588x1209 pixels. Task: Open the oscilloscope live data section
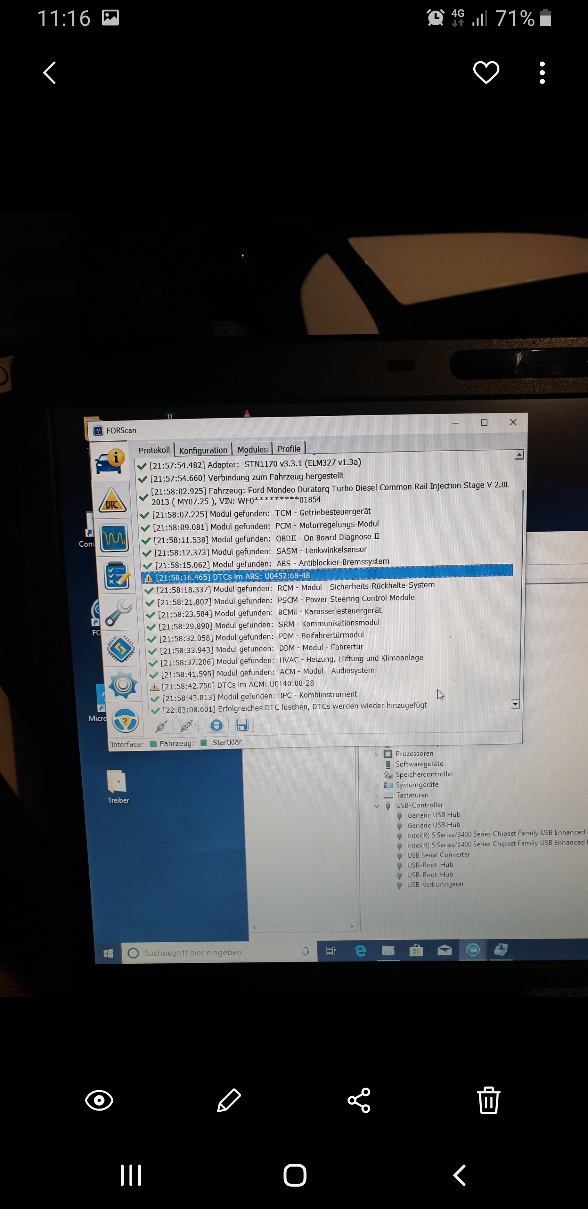[114, 538]
